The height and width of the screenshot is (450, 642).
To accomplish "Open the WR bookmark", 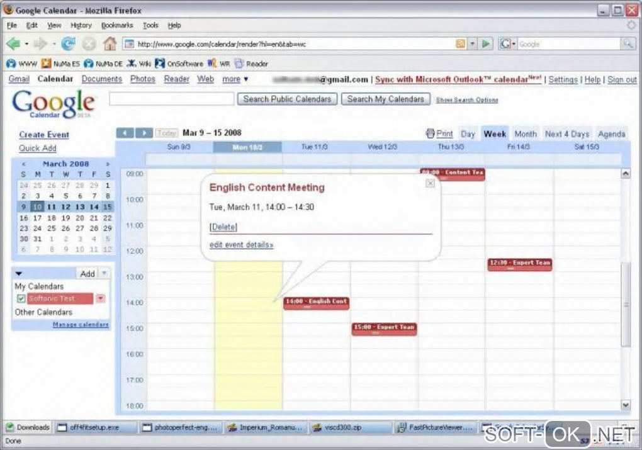I will pos(219,64).
